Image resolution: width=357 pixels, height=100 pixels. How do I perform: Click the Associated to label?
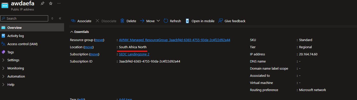[x=260, y=76]
